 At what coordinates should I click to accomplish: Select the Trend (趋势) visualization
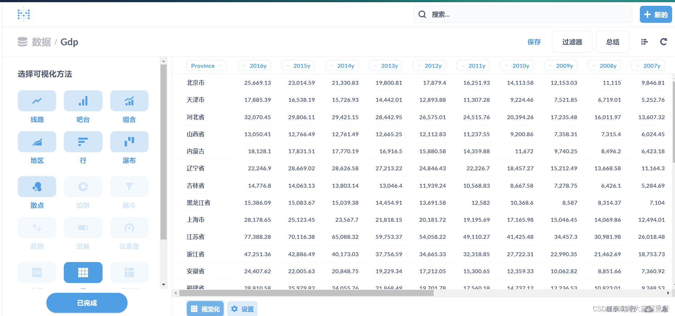coord(37,228)
